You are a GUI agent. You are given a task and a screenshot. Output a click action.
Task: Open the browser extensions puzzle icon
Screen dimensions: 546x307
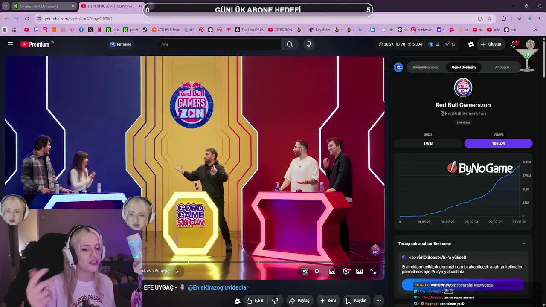click(504, 19)
